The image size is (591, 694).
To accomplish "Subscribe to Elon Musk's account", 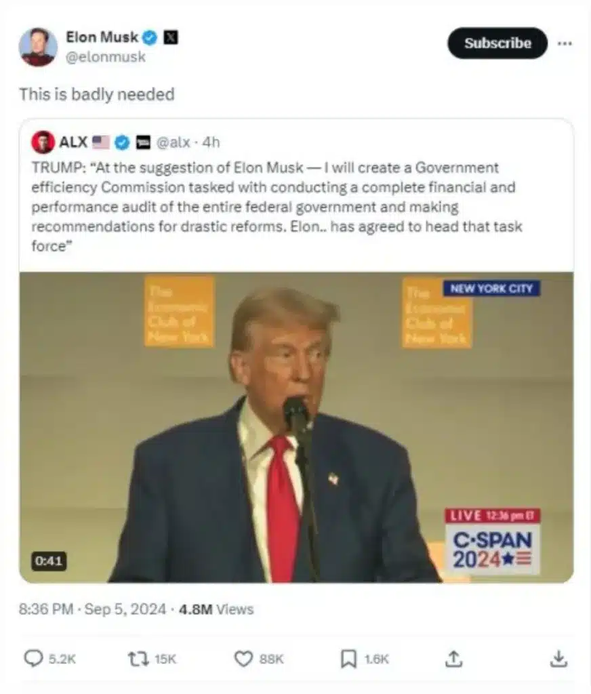I will [x=497, y=43].
